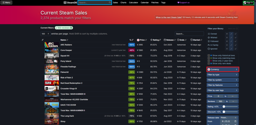Enable Show only historical lows checkbox

click(209, 55)
